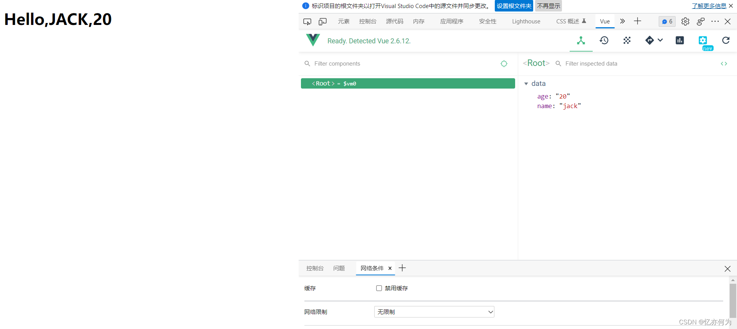Open the 控制台 drawer tab
737x329 pixels.
coord(315,268)
